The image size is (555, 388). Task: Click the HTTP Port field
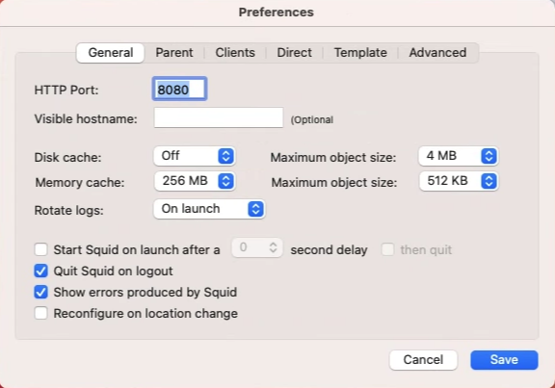point(179,90)
